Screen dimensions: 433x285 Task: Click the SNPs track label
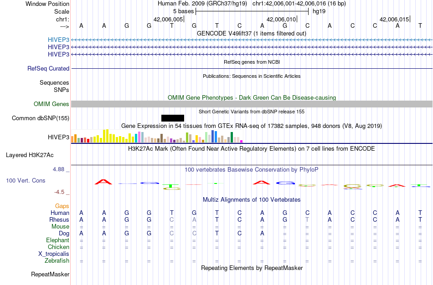pyautogui.click(x=62, y=90)
